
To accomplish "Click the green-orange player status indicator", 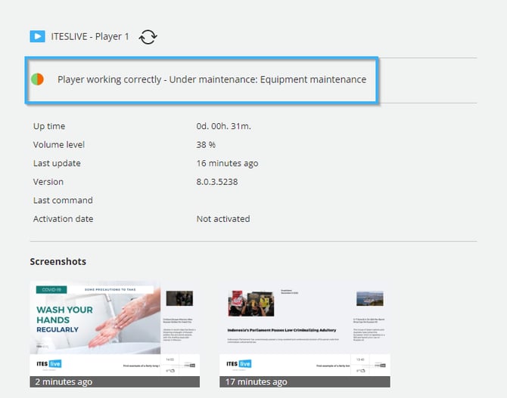I will 37,79.
